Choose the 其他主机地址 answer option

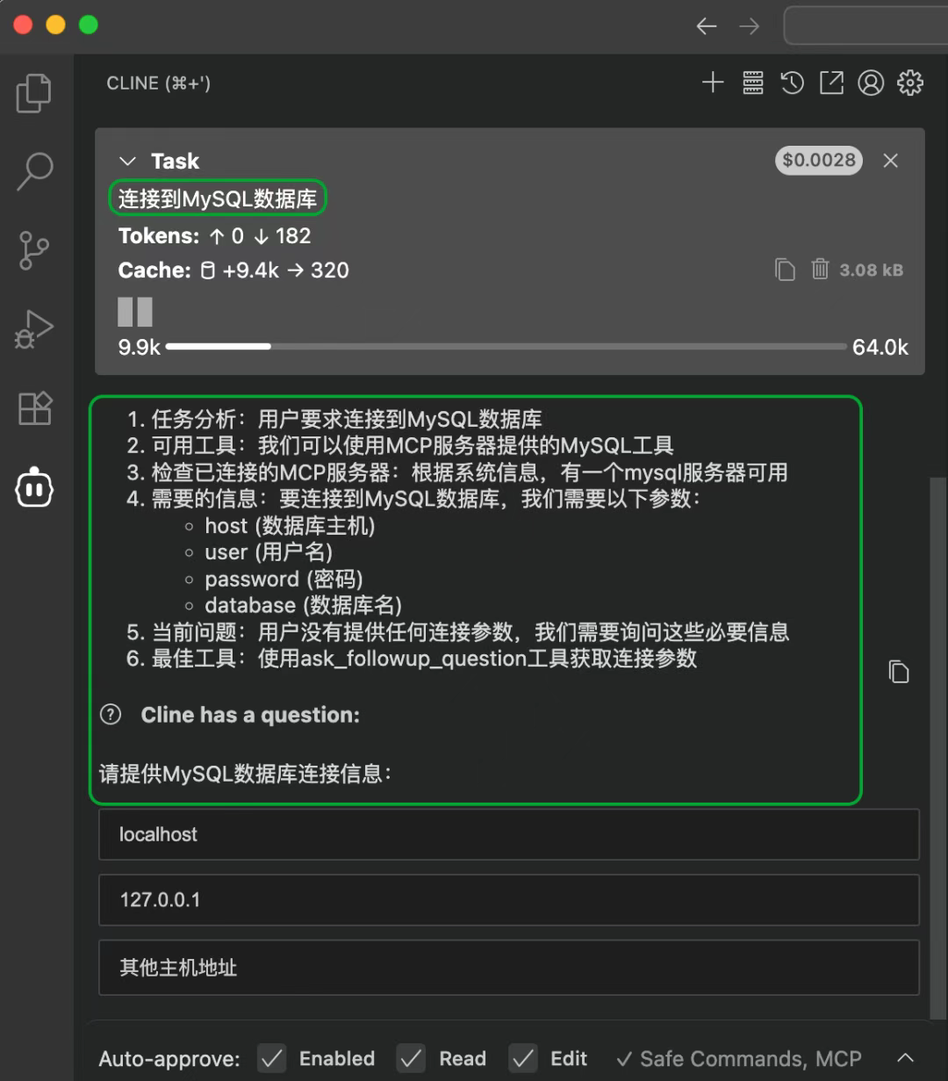[x=509, y=968]
